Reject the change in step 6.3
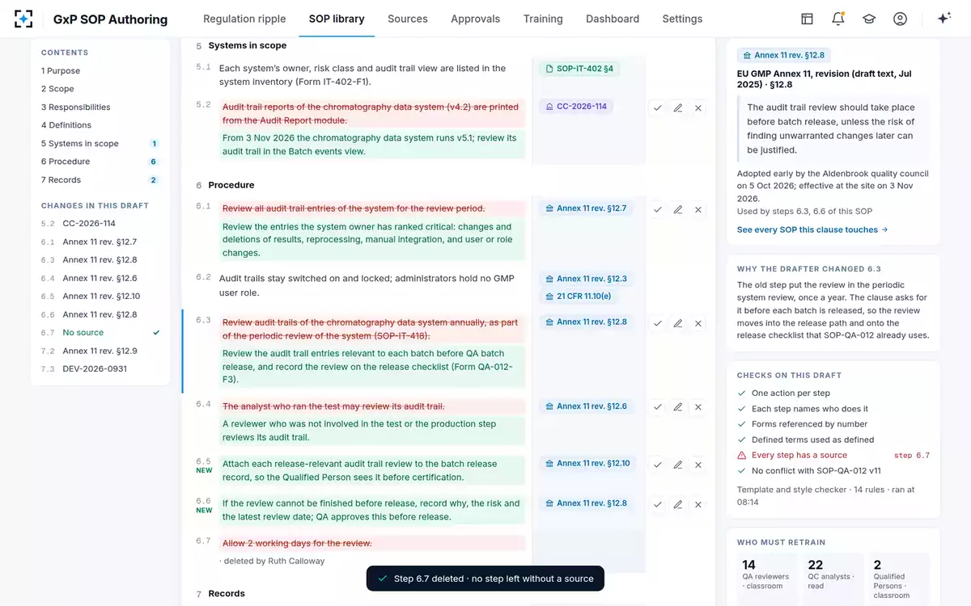 [x=698, y=323]
